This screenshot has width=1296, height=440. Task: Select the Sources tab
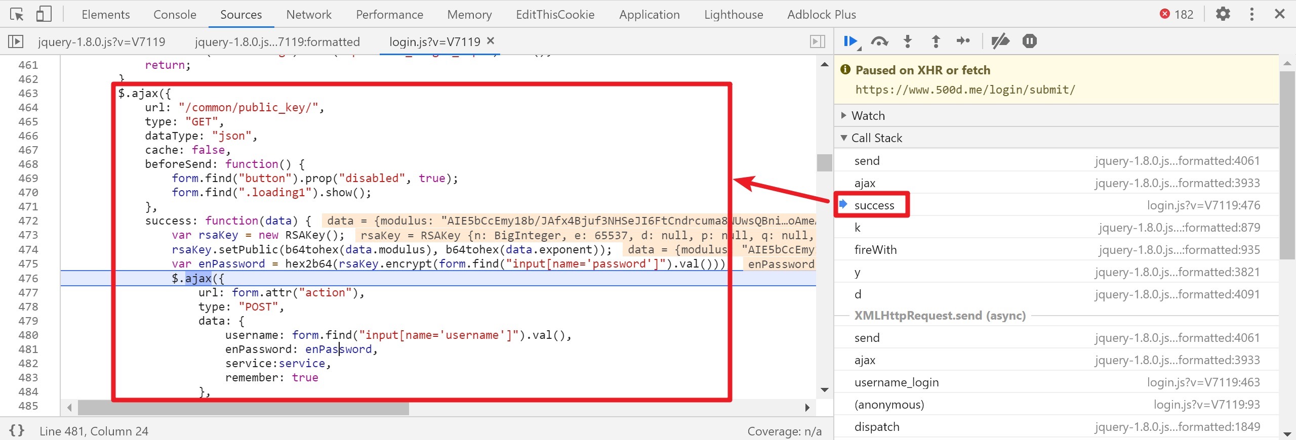[241, 15]
